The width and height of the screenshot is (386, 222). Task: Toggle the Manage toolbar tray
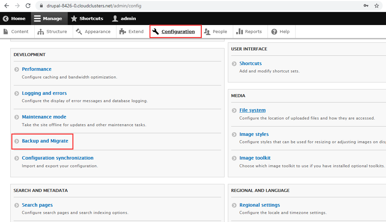[48, 19]
